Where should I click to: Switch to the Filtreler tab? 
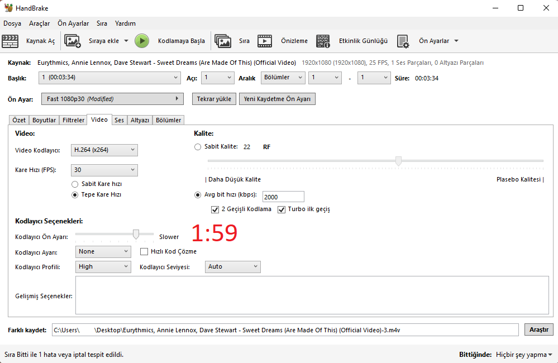coord(73,120)
